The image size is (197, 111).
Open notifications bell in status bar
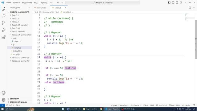194,105
